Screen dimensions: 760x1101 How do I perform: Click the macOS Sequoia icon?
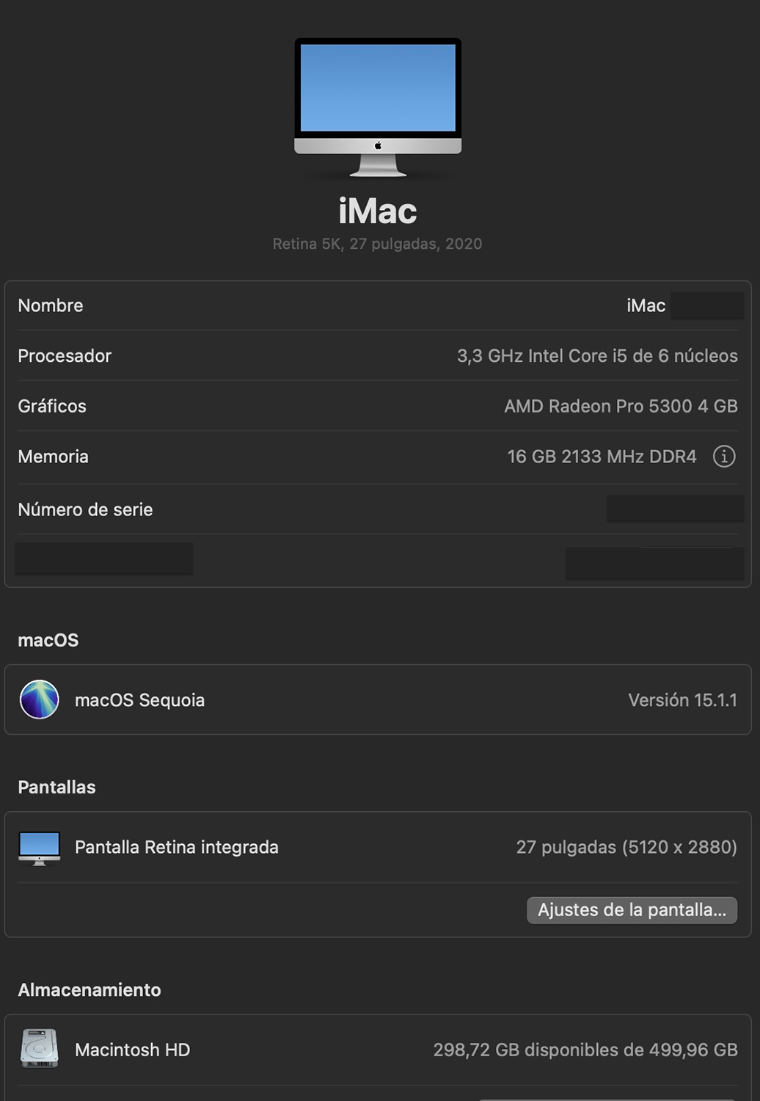[x=40, y=700]
